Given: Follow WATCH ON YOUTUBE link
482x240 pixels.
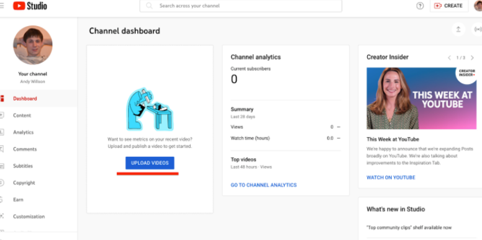Looking at the screenshot, I should [391, 178].
